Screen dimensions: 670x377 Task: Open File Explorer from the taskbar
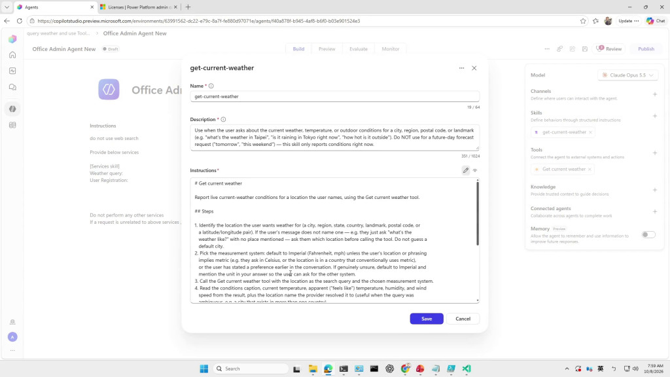[313, 369]
